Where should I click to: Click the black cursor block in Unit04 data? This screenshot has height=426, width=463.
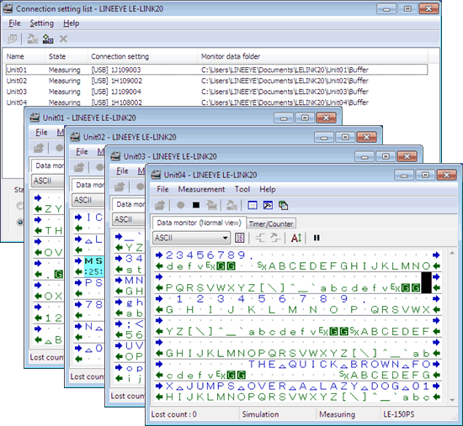(x=426, y=282)
